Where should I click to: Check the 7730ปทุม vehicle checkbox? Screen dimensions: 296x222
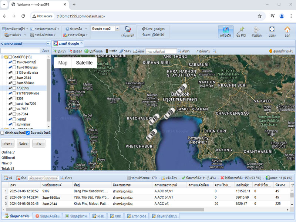[x=14, y=88]
